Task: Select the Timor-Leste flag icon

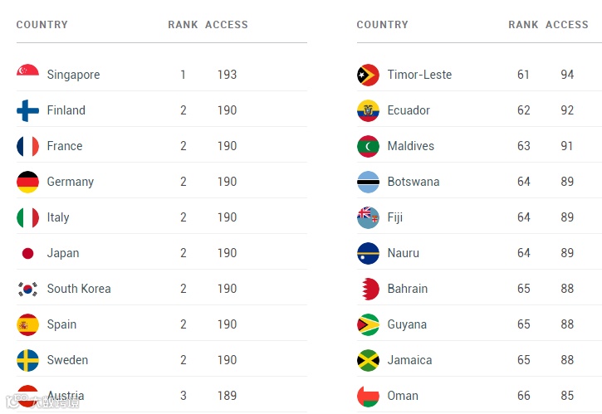Action: coord(368,75)
